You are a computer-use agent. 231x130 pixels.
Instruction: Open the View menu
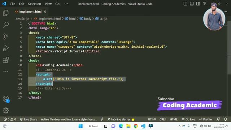48,4
